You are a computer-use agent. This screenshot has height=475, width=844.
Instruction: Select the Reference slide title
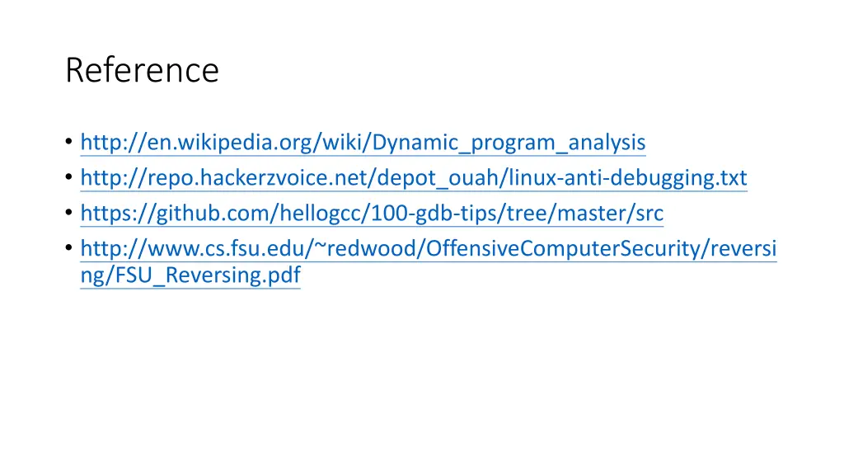tap(142, 70)
